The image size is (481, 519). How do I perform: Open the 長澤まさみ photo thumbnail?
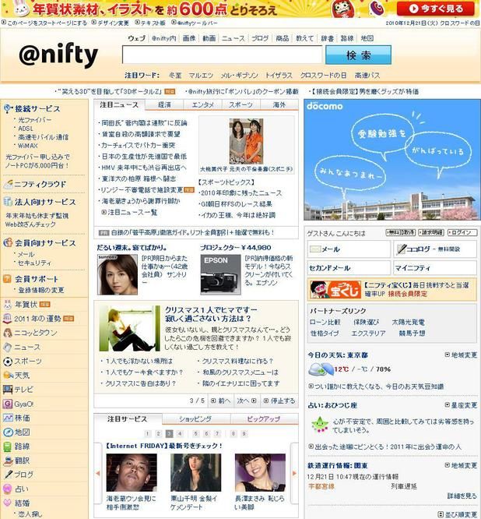[260, 473]
